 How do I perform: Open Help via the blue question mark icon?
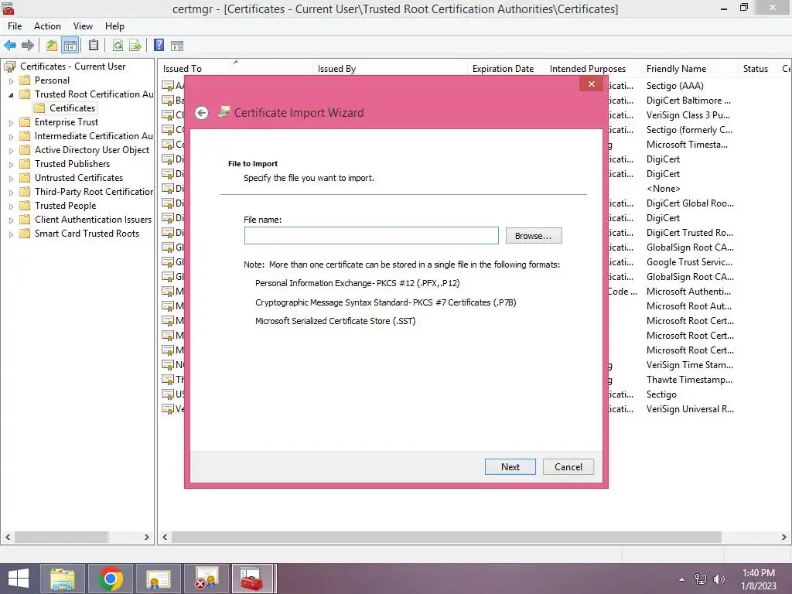tap(159, 46)
